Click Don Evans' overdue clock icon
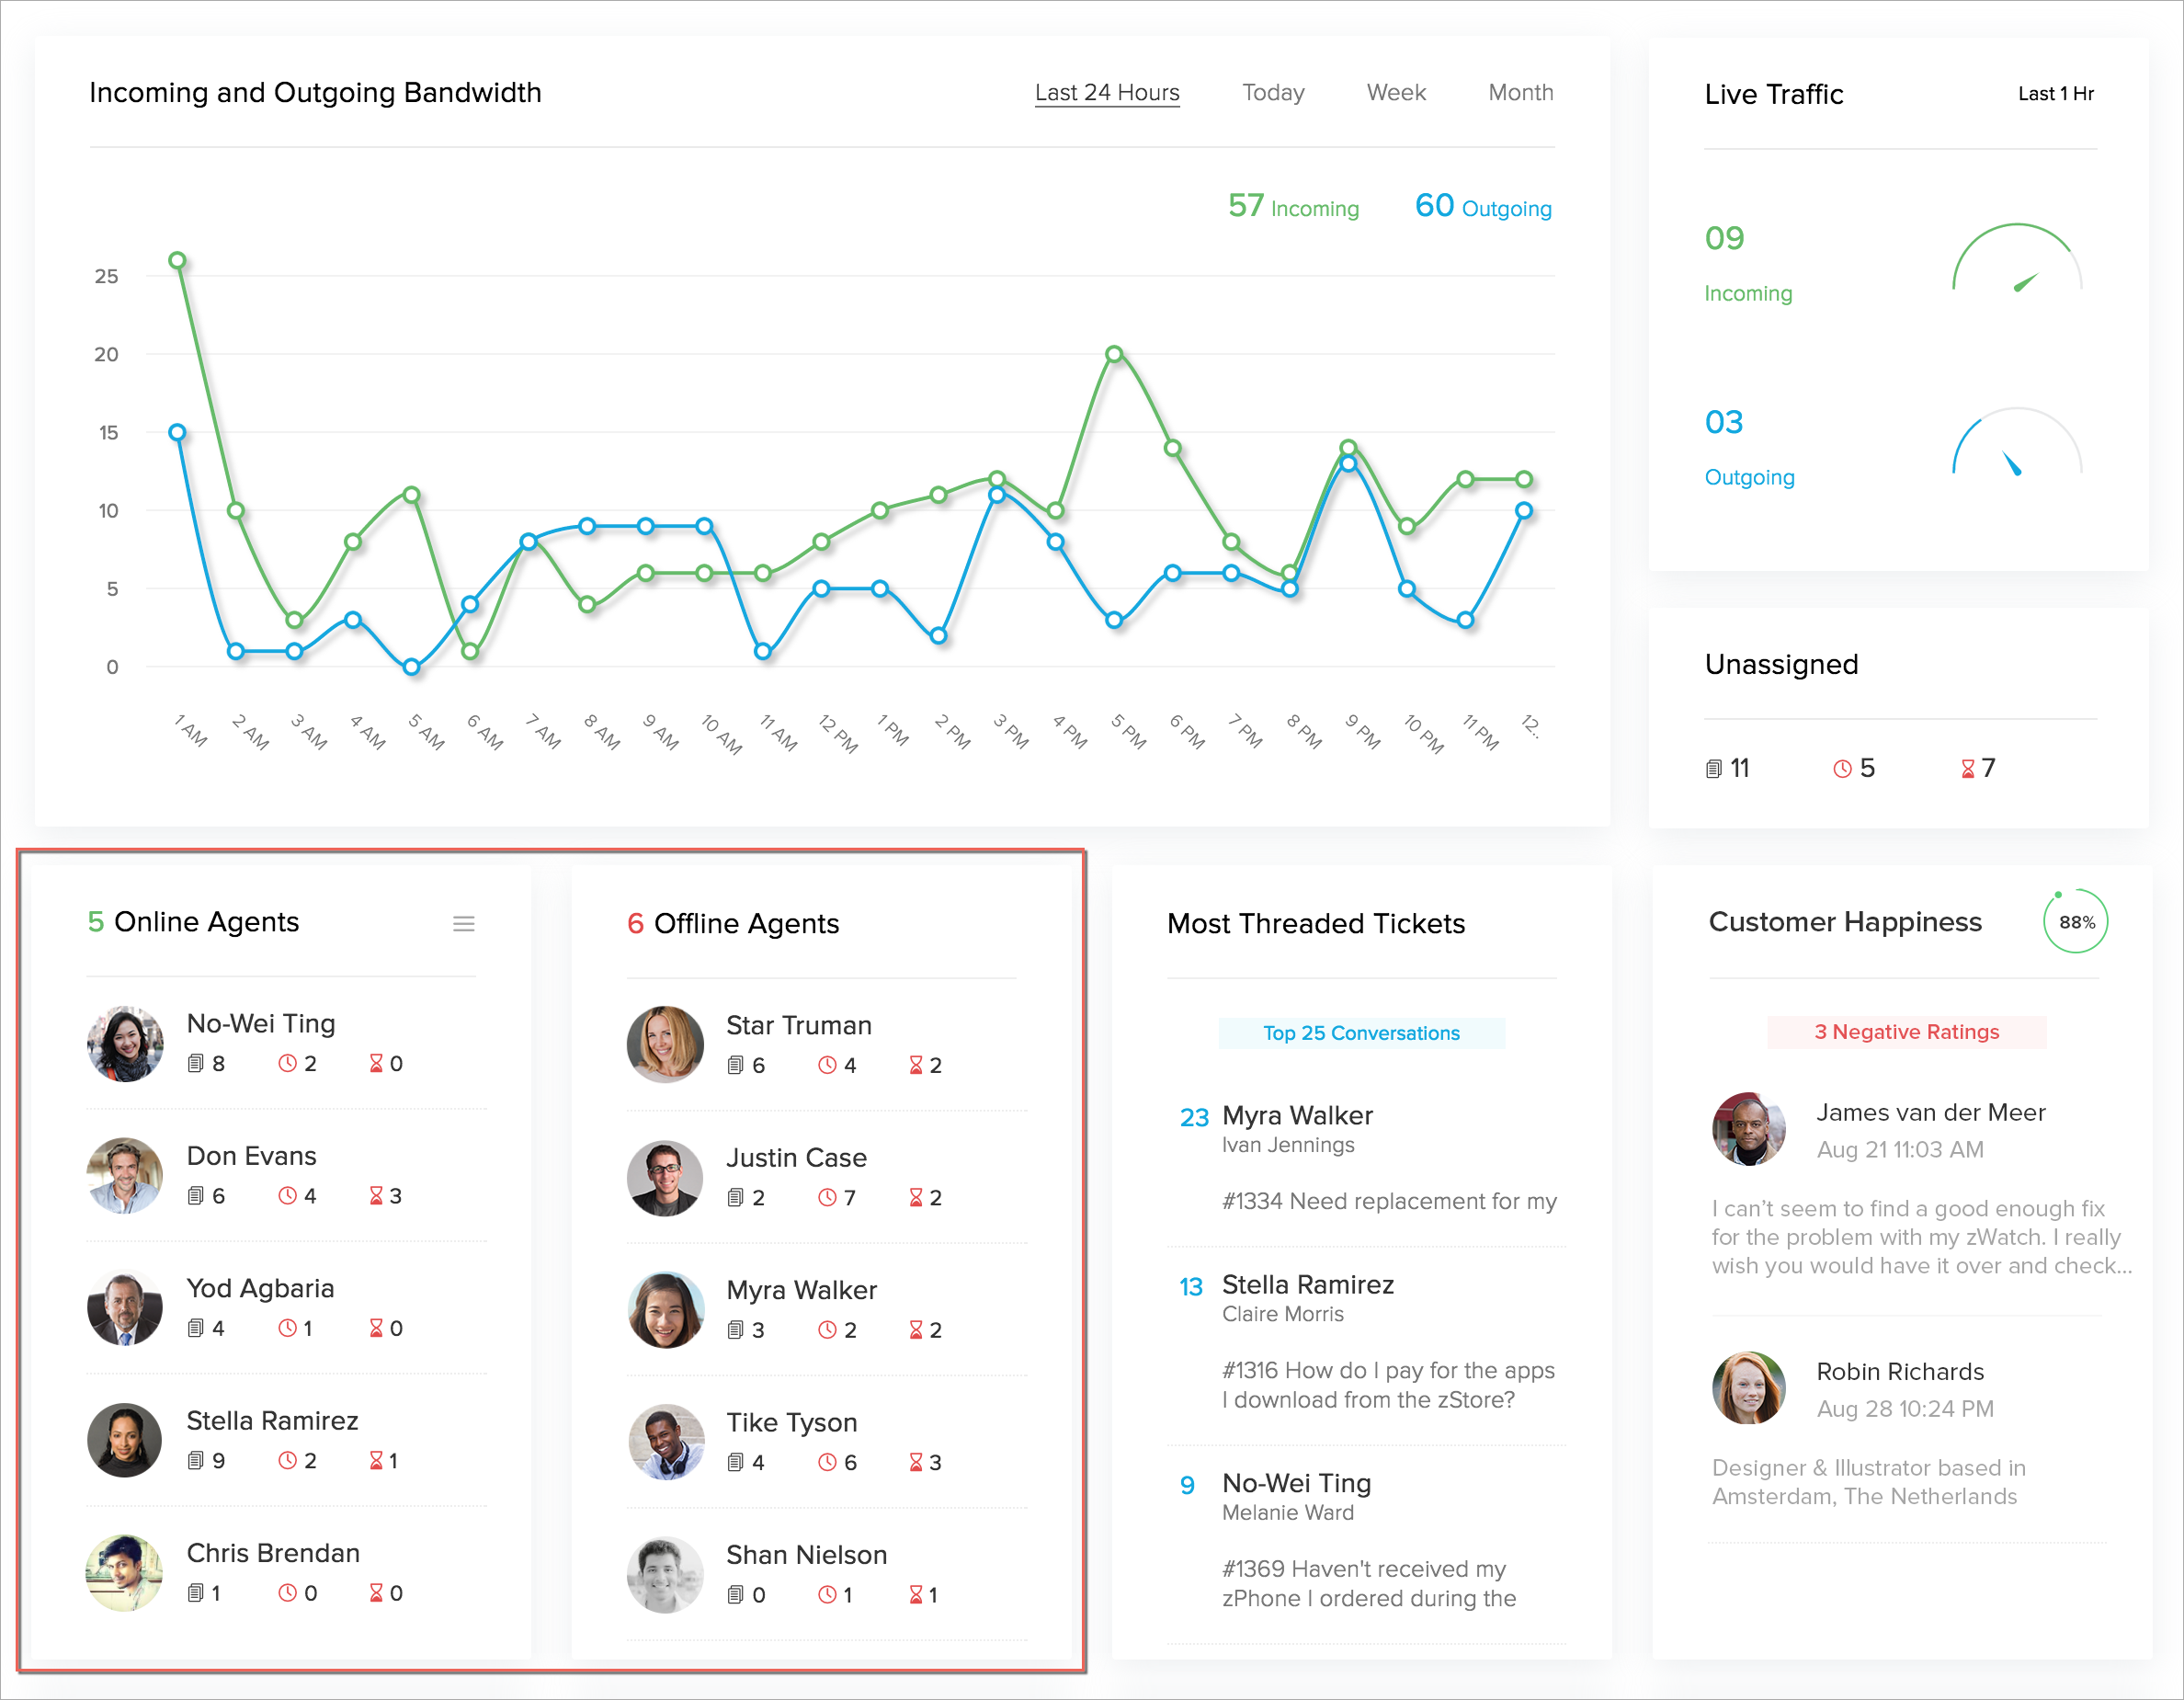 click(x=287, y=1196)
